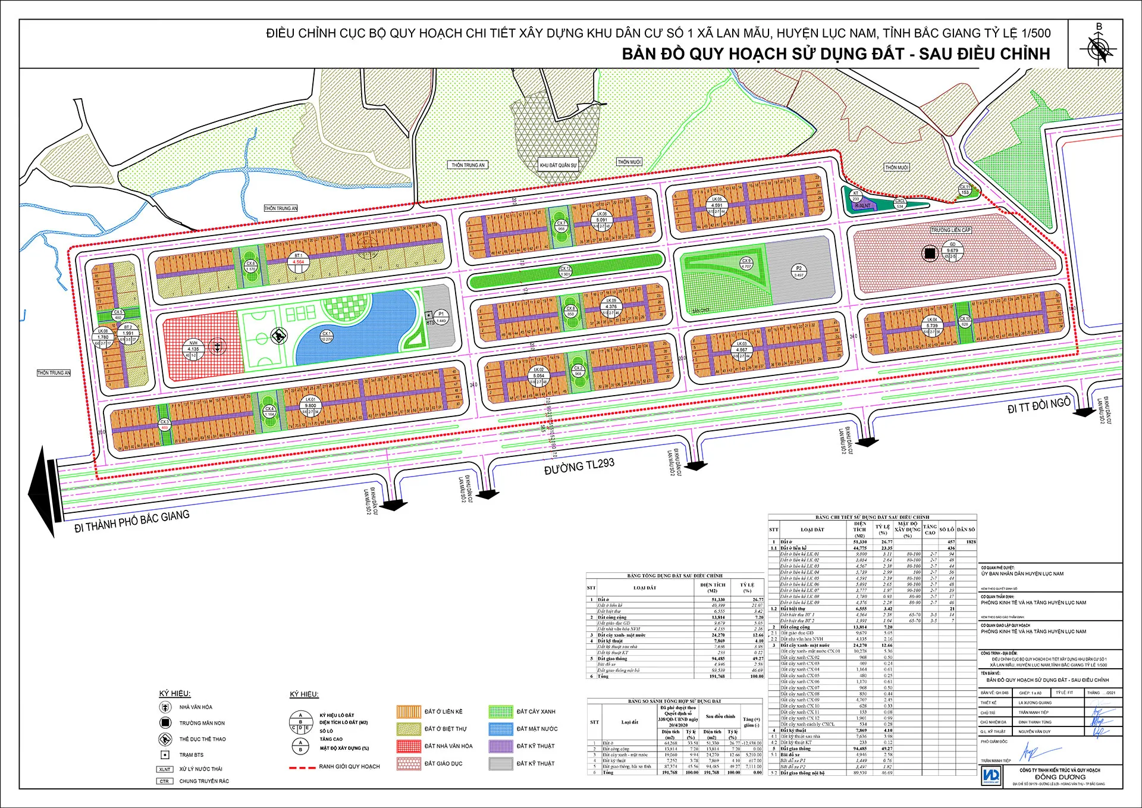Click the red dashed Ranh Giới Quy Hoạch line sample
The image size is (1142, 808).
pyautogui.click(x=302, y=768)
